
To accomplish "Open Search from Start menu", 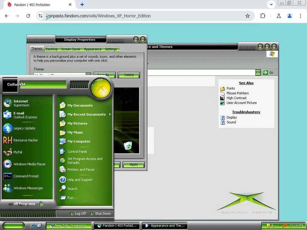I will click(69, 189).
